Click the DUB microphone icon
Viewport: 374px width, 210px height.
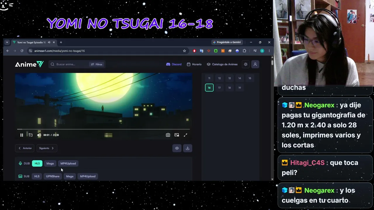click(20, 163)
